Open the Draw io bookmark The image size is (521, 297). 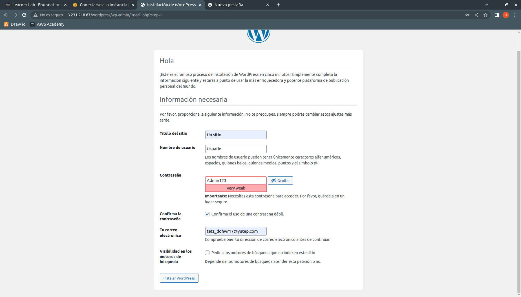click(x=15, y=24)
